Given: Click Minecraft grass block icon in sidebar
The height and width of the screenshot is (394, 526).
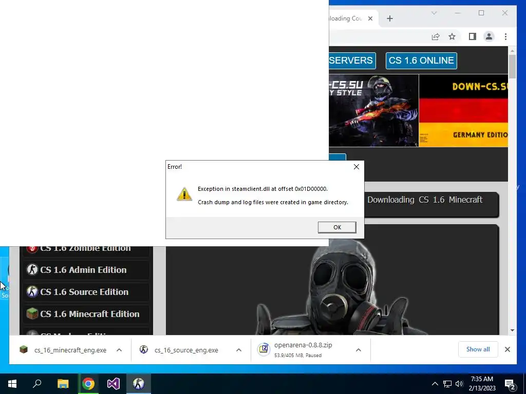Looking at the screenshot, I should tap(32, 314).
